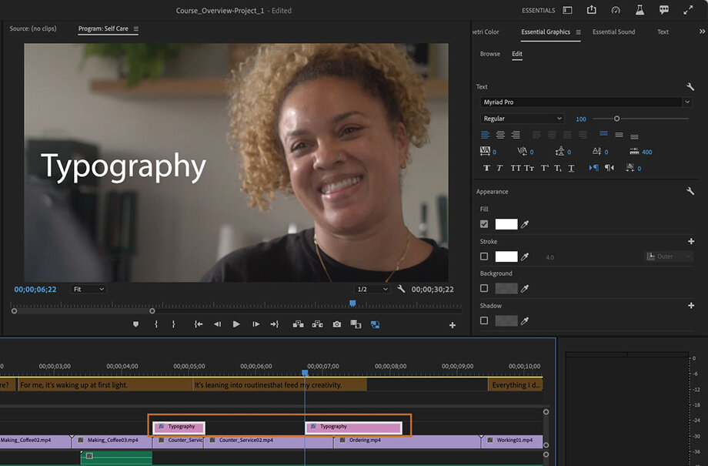
Task: Toggle the Shadow checkbox on
Action: tap(484, 321)
